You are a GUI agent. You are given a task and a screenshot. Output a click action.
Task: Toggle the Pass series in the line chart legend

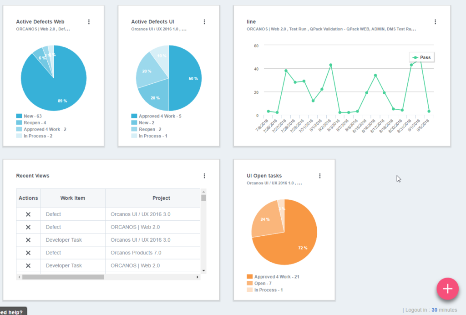click(x=421, y=57)
